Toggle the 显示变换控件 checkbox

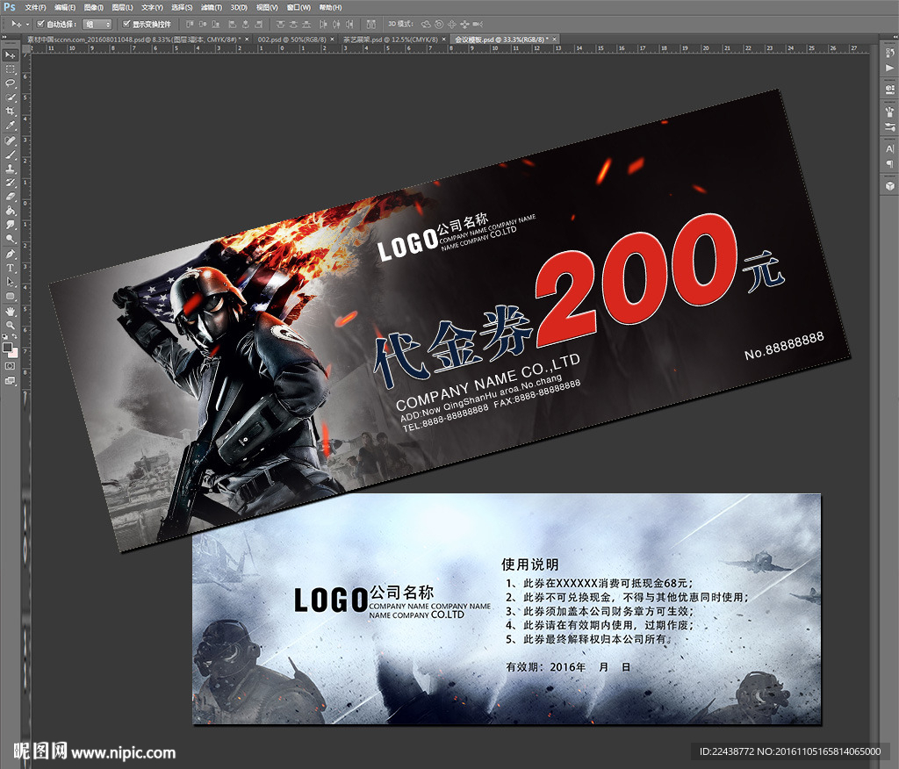126,24
